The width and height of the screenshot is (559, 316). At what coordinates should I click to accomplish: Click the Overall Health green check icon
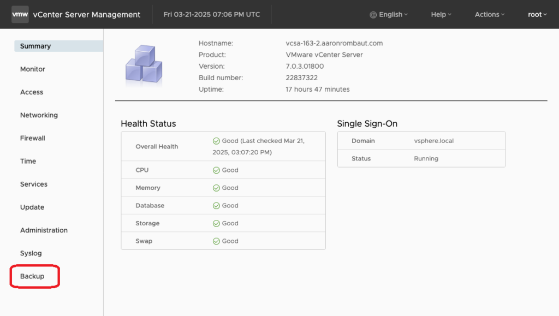[x=216, y=141]
